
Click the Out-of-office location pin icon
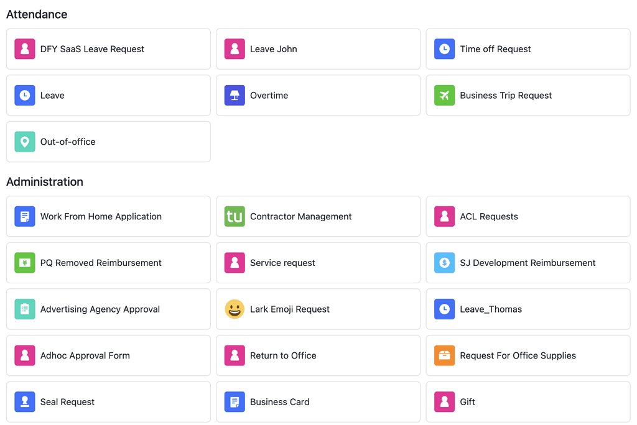(x=24, y=142)
